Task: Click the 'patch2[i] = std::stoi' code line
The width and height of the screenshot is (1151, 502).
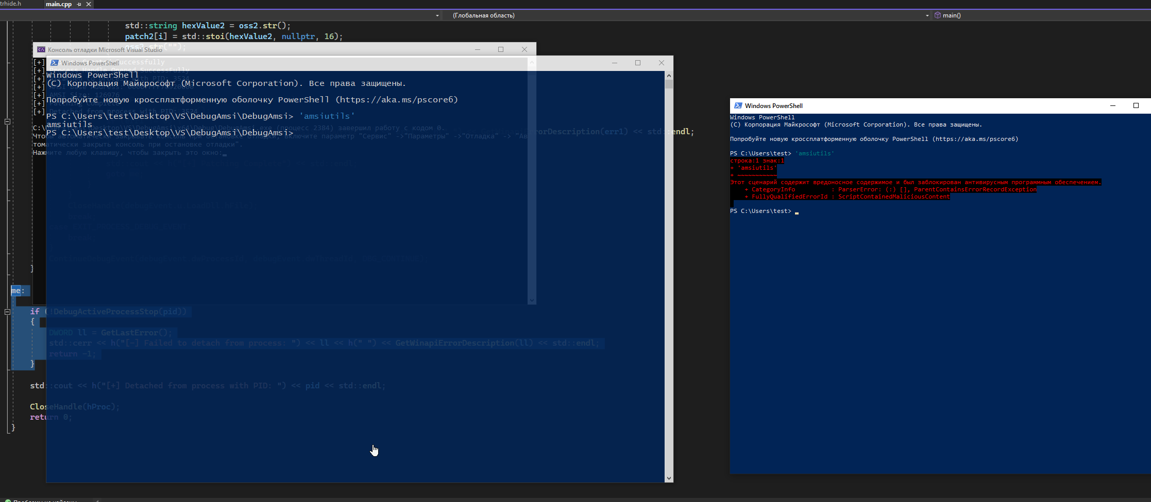Action: point(233,37)
